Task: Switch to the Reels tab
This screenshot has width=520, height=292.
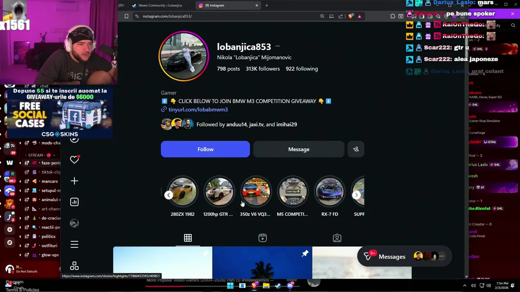Action: (x=262, y=238)
